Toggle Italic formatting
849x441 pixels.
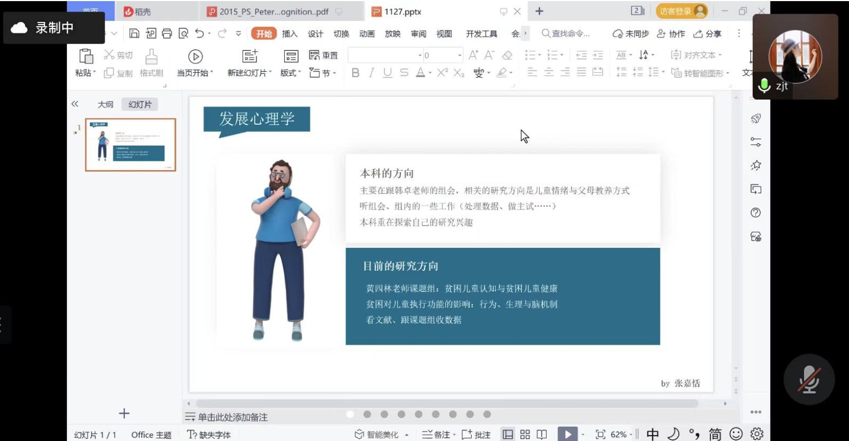pos(371,73)
